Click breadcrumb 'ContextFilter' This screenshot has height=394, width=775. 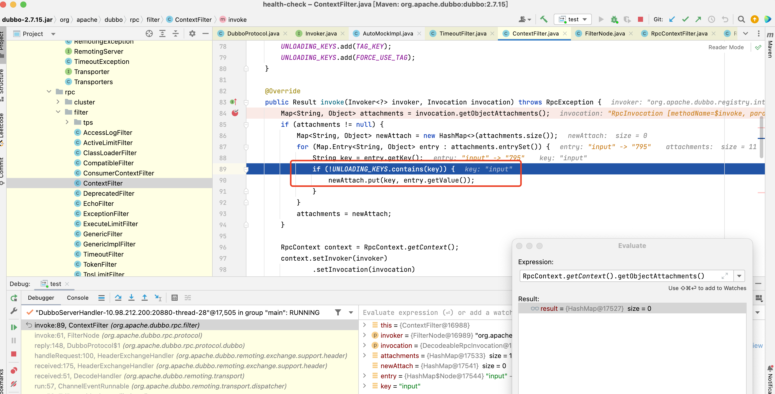click(x=193, y=20)
